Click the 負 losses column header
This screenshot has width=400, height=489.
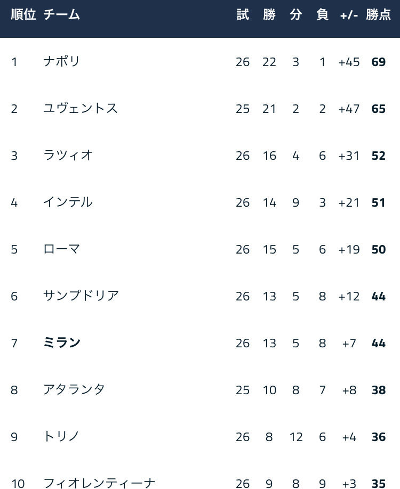pyautogui.click(x=322, y=14)
